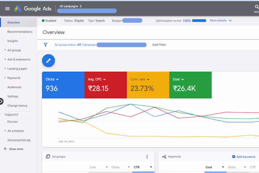Click Show more in sidebar

pyautogui.click(x=16, y=149)
